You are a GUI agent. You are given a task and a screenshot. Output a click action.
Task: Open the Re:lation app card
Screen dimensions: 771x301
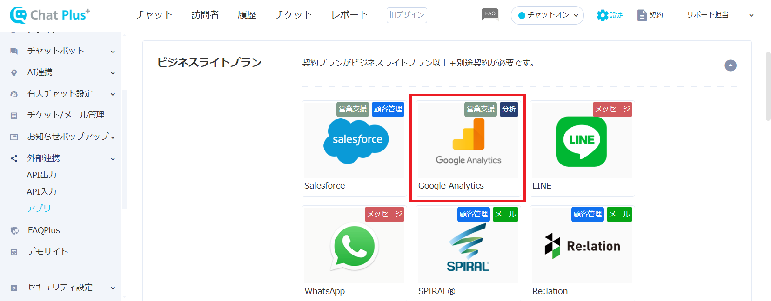pos(582,253)
